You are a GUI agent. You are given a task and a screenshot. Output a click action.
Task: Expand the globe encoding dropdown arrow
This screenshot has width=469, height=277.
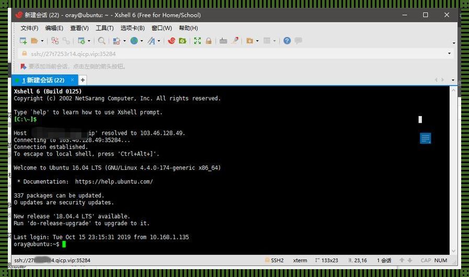(142, 41)
